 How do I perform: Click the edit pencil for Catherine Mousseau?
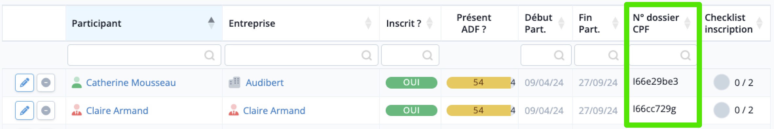pos(25,83)
